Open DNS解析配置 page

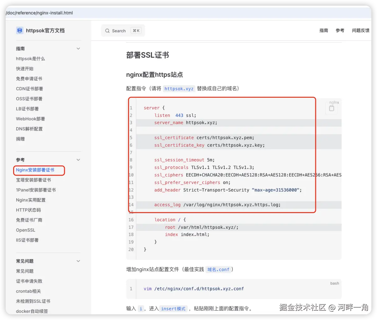(x=29, y=129)
